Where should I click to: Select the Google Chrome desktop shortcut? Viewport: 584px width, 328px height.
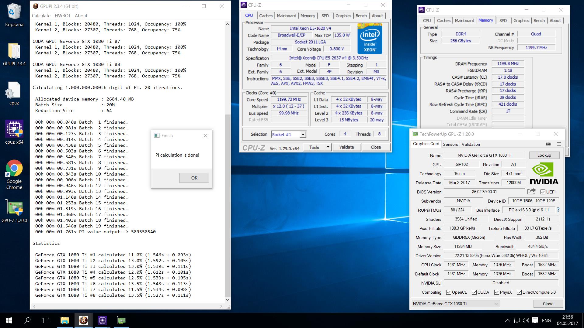14,174
